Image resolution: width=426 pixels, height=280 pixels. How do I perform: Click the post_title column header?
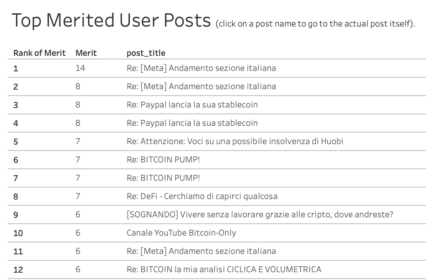[x=146, y=53]
